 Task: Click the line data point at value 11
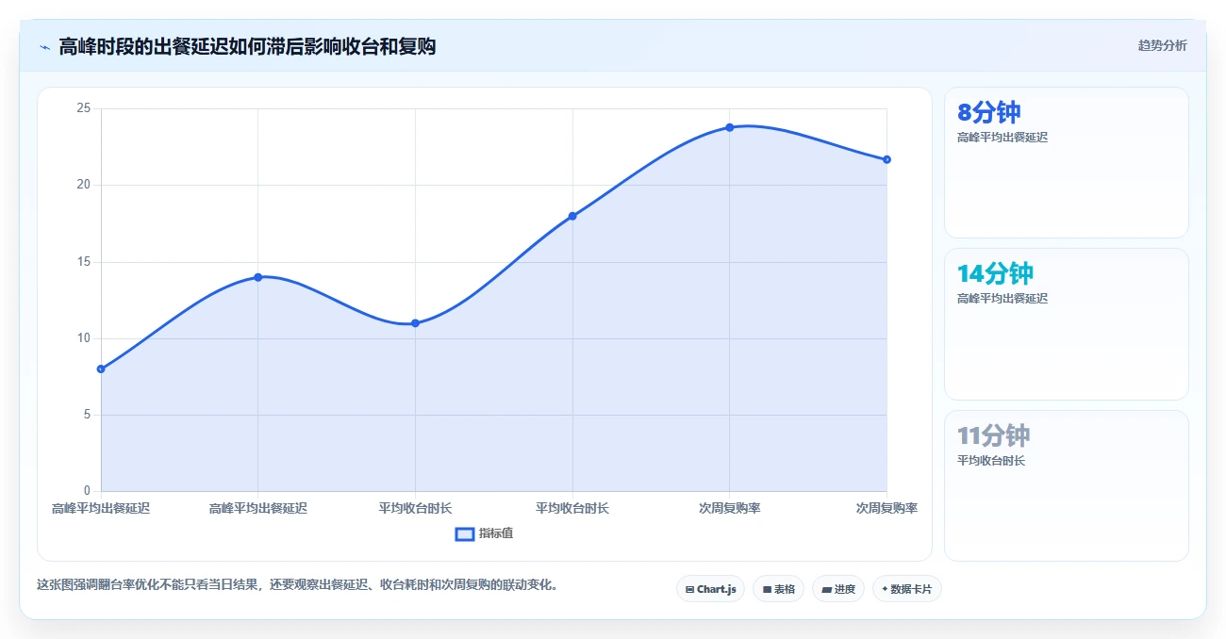(415, 323)
